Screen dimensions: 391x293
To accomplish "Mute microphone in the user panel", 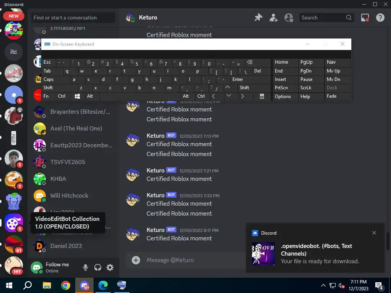I will [85, 267].
